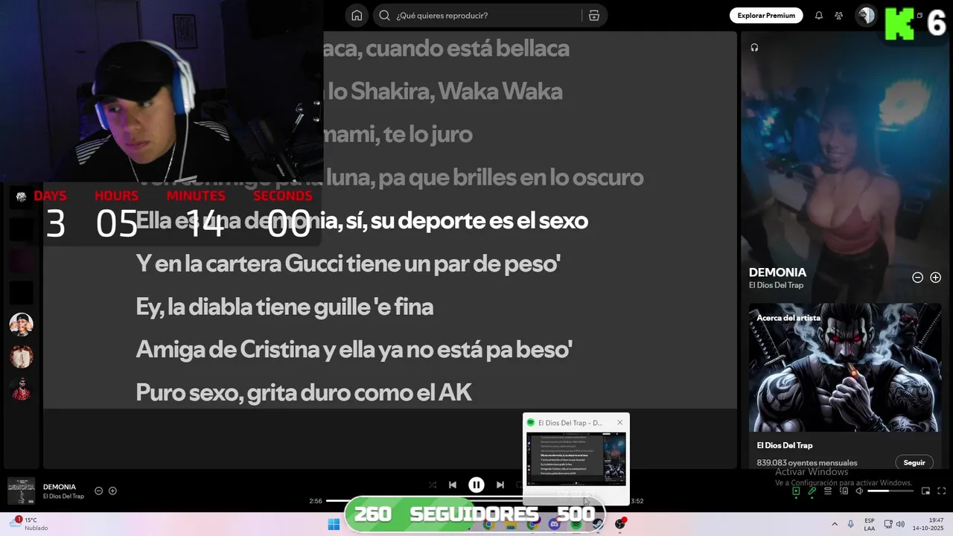Image resolution: width=953 pixels, height=536 pixels.
Task: Skip to next track
Action: [x=500, y=485]
